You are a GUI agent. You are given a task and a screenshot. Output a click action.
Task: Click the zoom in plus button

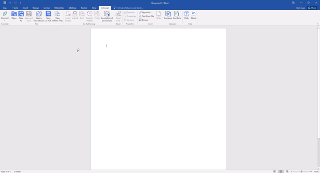click(x=311, y=172)
